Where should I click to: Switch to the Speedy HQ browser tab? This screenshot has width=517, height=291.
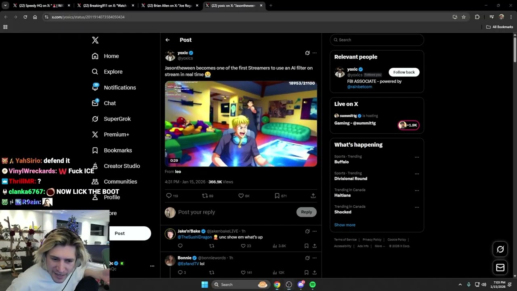point(41,6)
